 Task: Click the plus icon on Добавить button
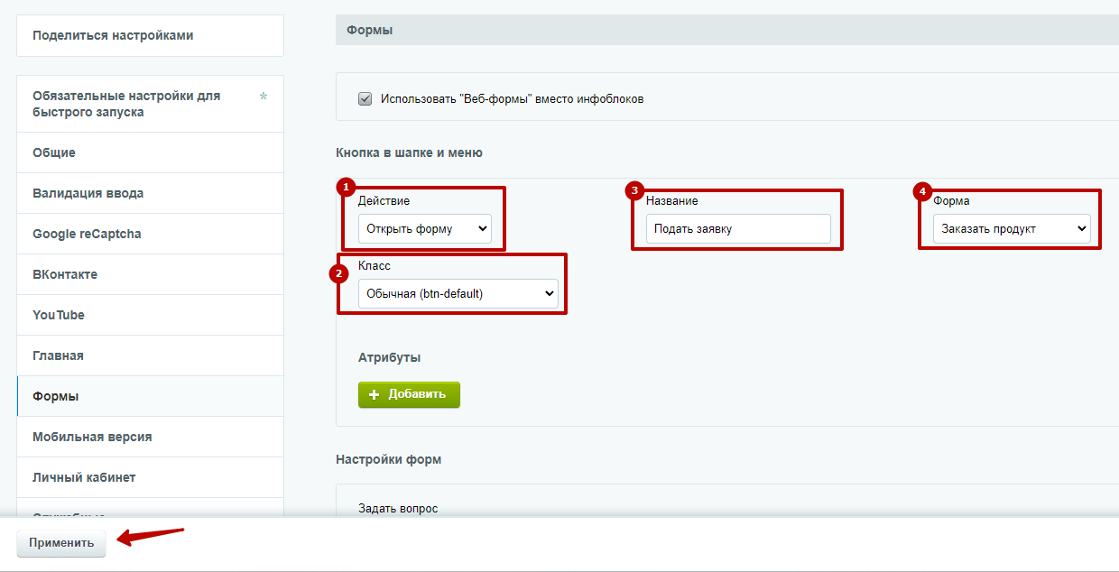coord(374,395)
